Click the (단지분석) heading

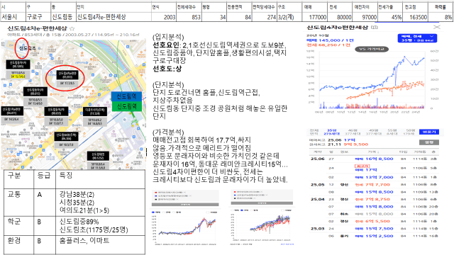point(168,85)
